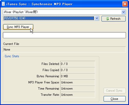Click the Current File field showing None

tap(64, 50)
